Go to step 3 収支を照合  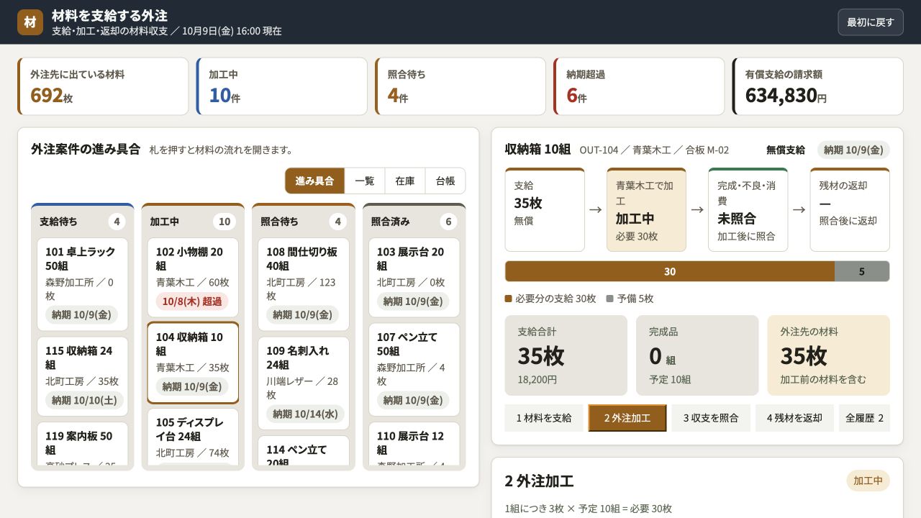pos(711,418)
